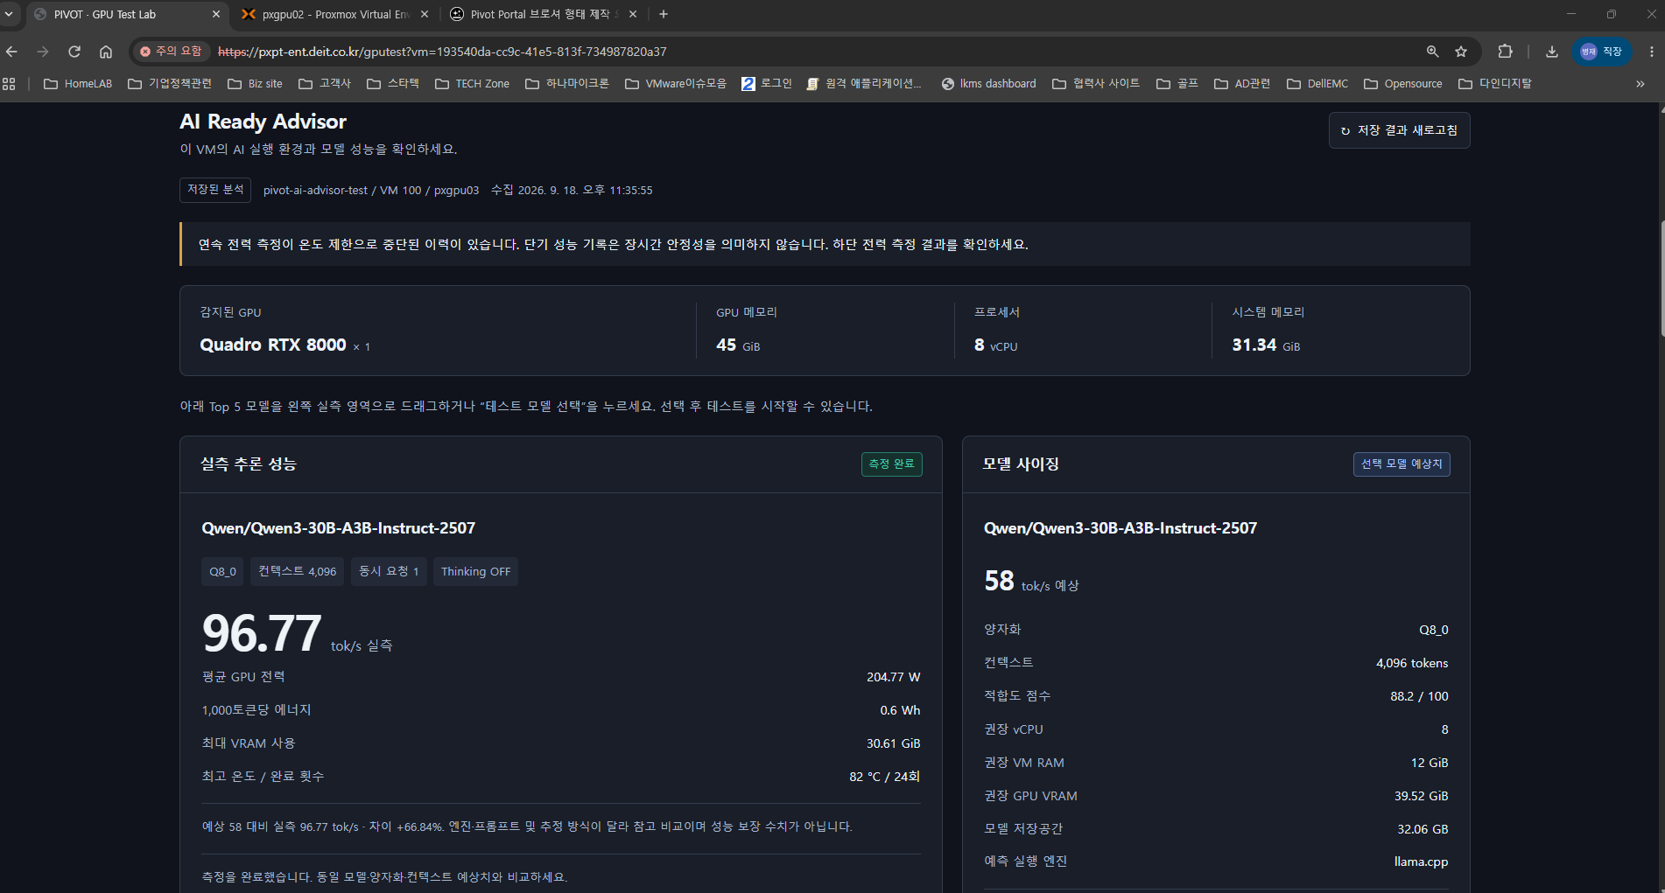Open the zoom magnifier in address bar
Viewport: 1665px width, 893px height.
(1432, 52)
